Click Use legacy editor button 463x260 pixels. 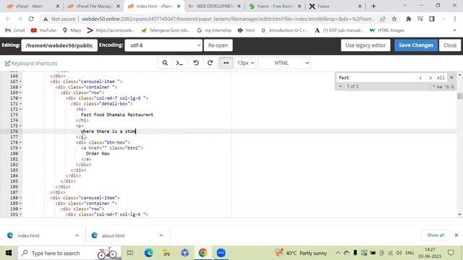[x=365, y=45]
